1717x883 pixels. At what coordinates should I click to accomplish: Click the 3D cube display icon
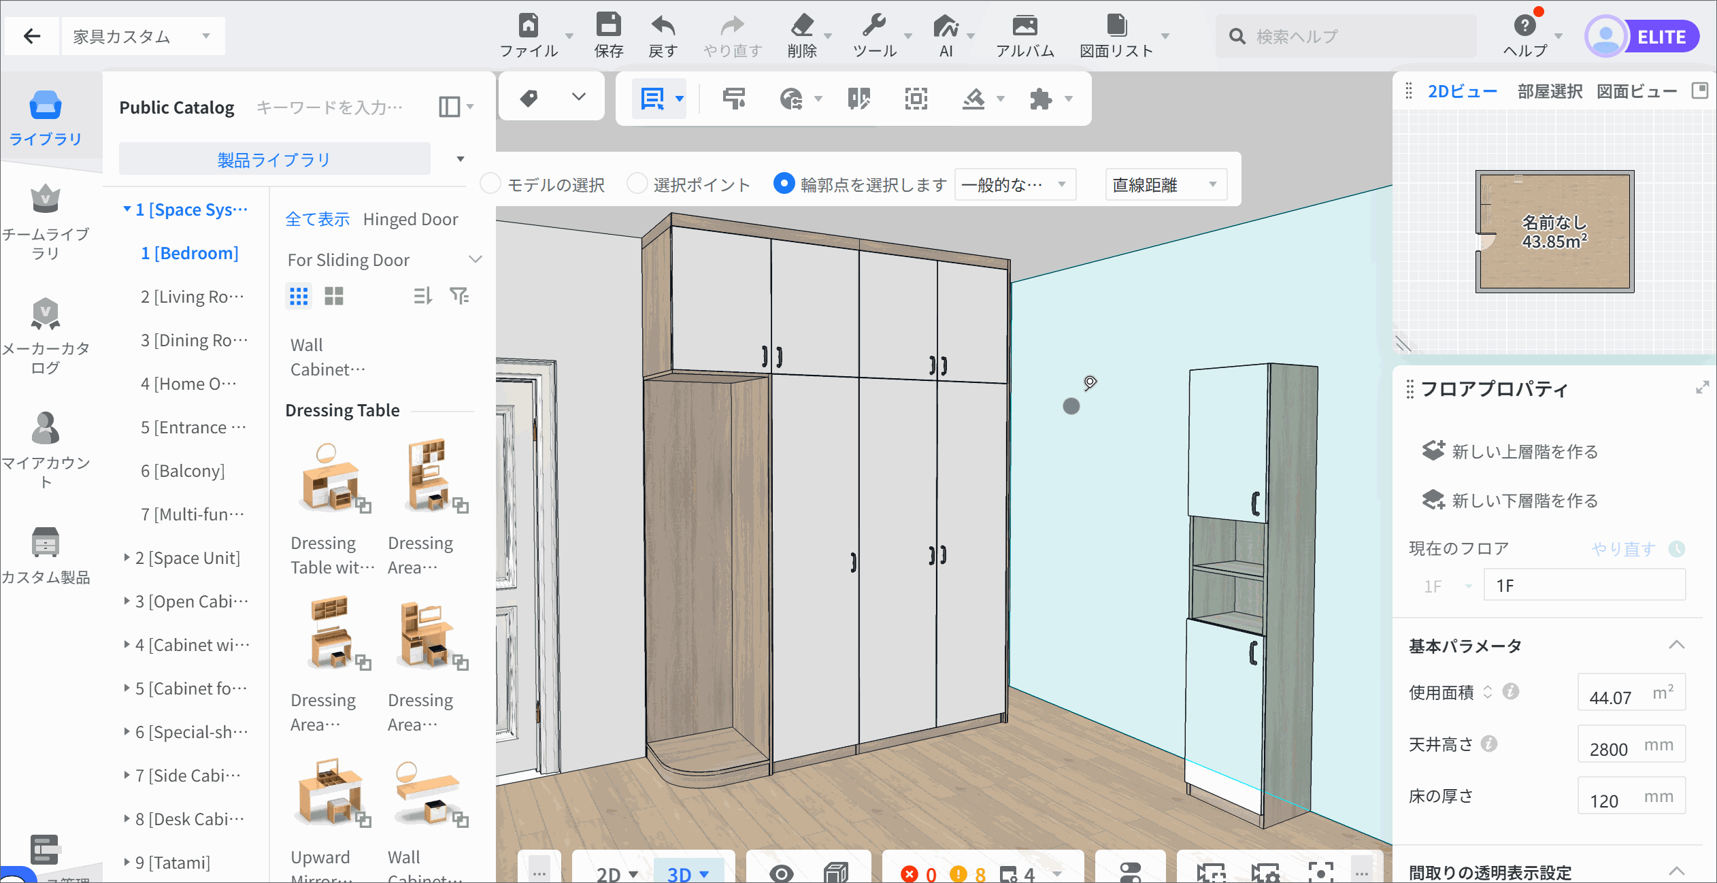point(836,873)
